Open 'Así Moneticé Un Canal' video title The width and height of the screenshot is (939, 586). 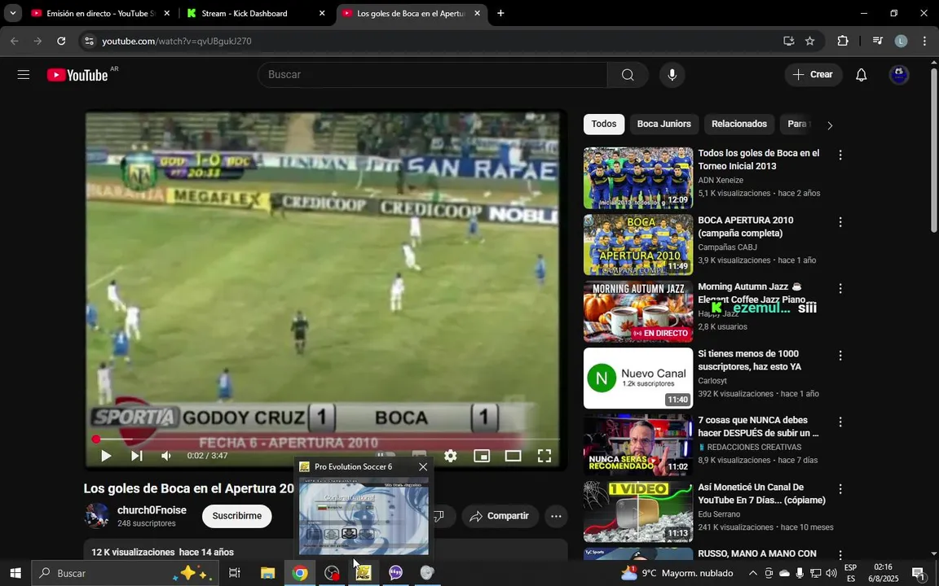[x=762, y=493]
